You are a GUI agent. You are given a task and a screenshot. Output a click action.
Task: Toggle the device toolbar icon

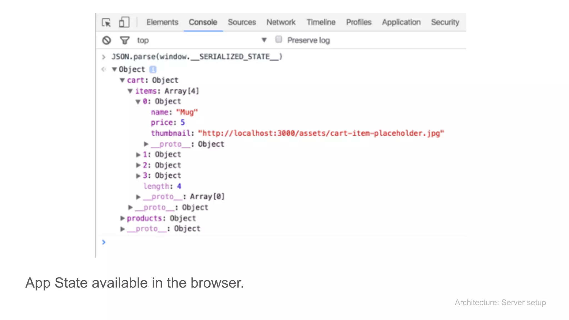click(x=124, y=22)
